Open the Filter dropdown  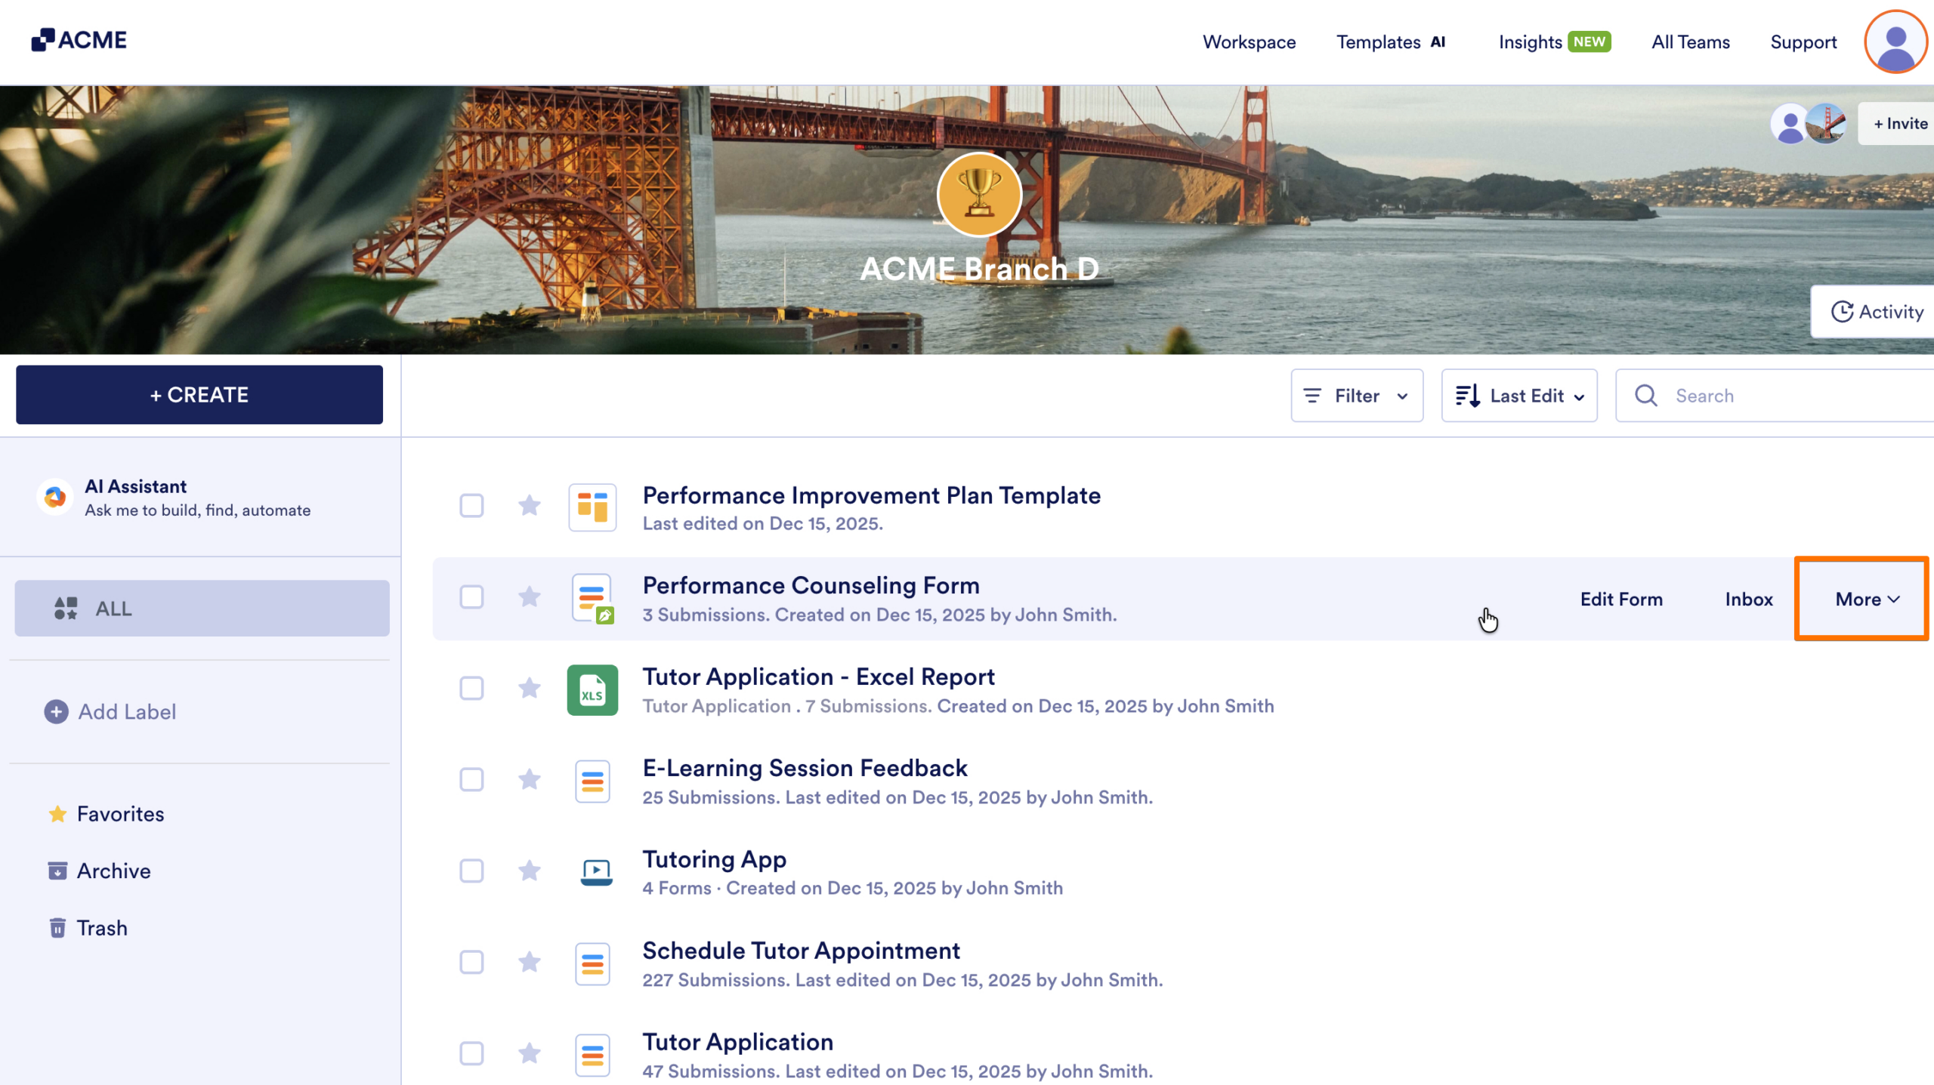[x=1356, y=395]
